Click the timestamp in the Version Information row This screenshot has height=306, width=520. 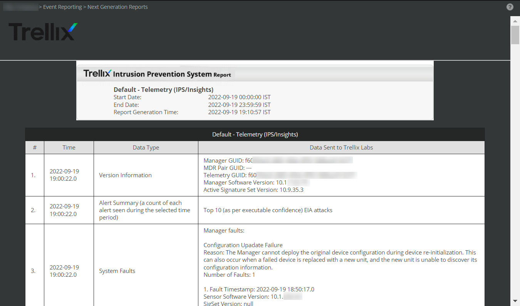[x=64, y=175]
